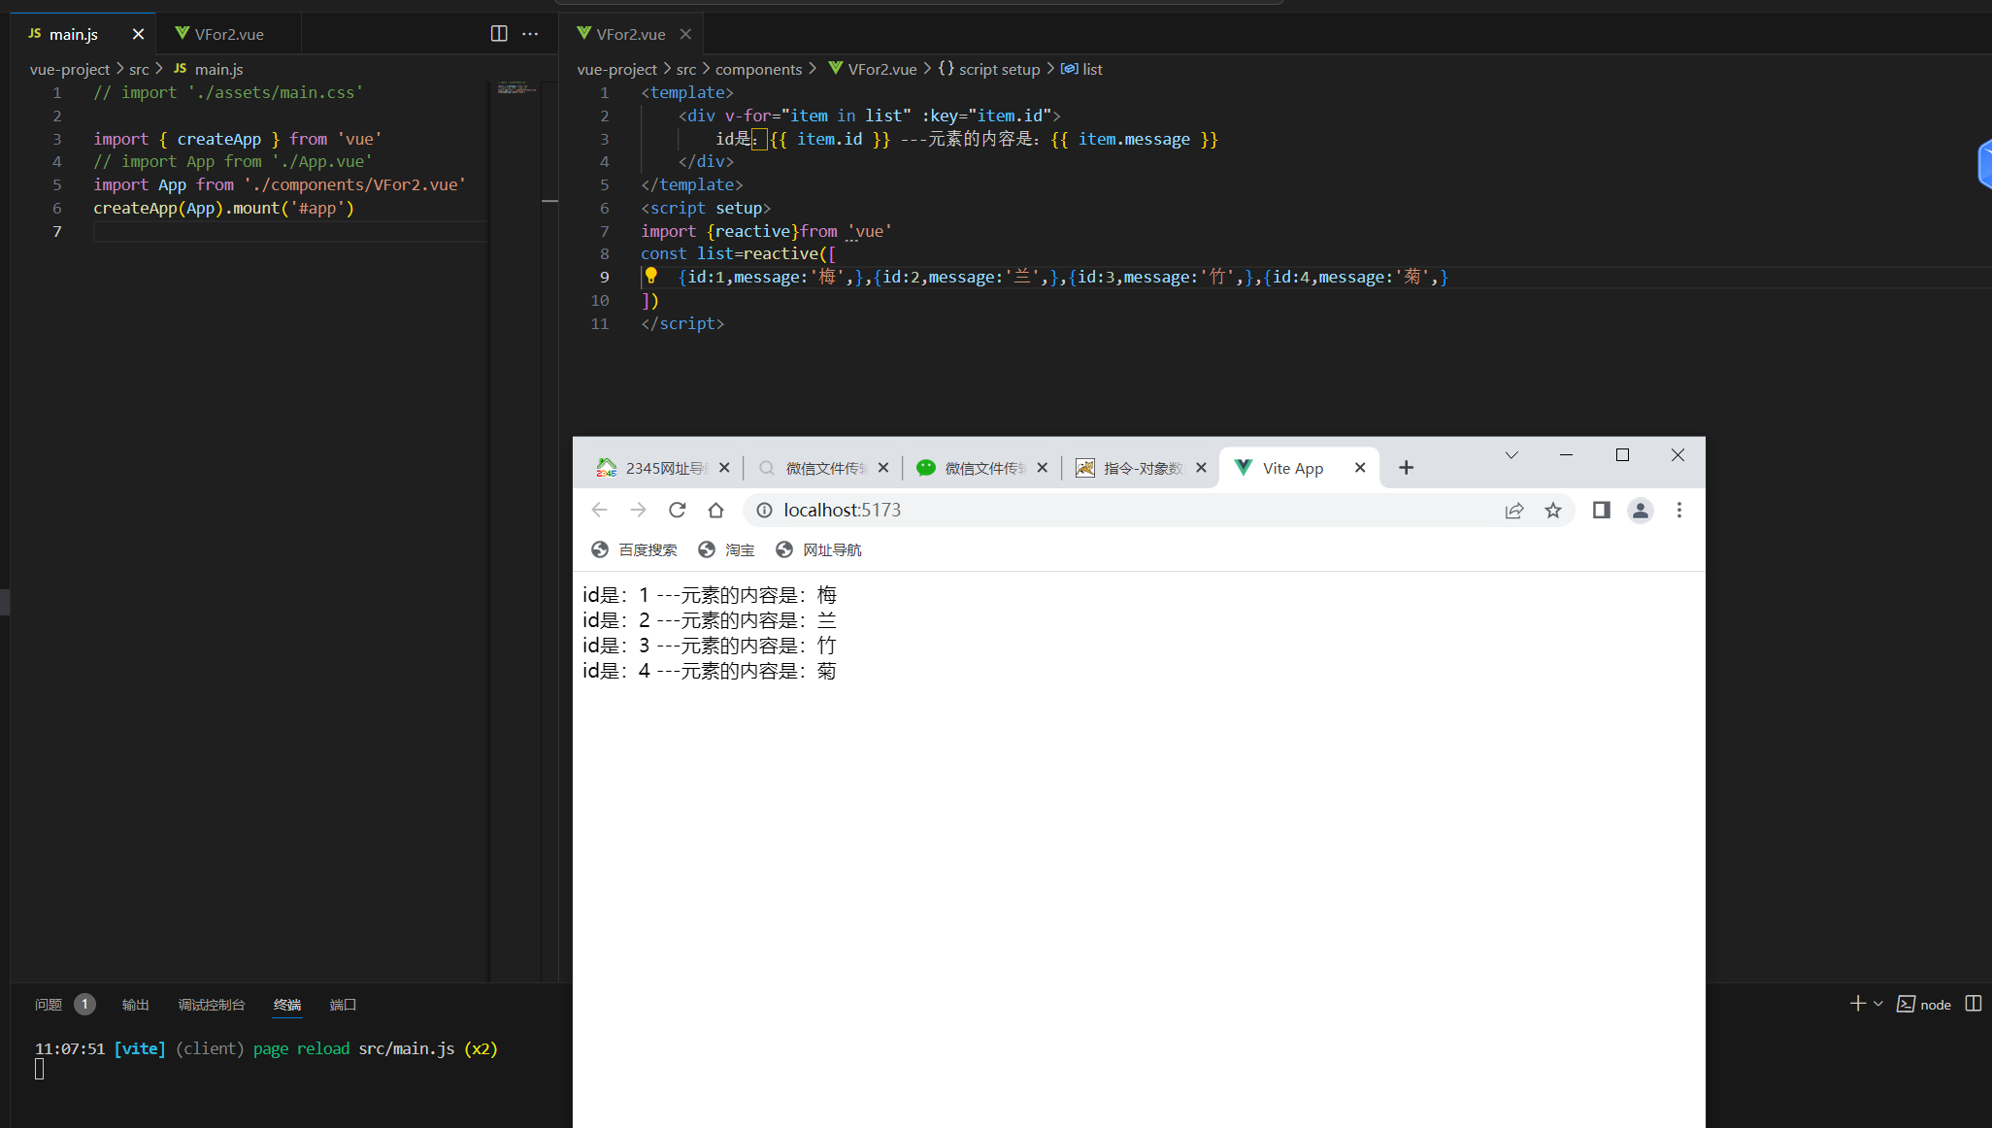Click the lightbulb quick-fix icon on line 9
Image resolution: width=1992 pixels, height=1128 pixels.
(651, 277)
